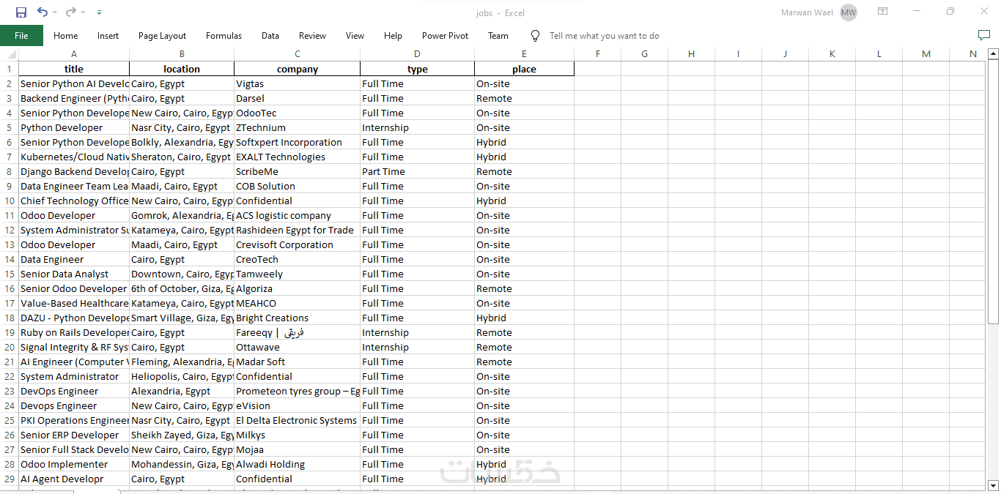Image resolution: width=1001 pixels, height=494 pixels.
Task: Select the 'title' header cell
Action: point(74,69)
